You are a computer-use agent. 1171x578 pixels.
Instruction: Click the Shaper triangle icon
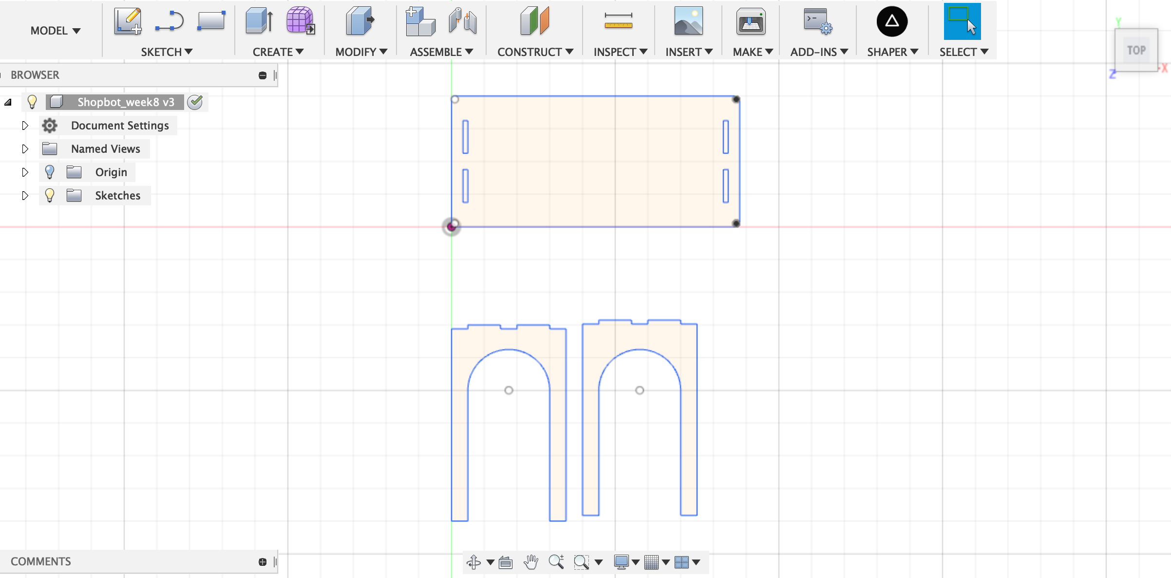pyautogui.click(x=891, y=21)
